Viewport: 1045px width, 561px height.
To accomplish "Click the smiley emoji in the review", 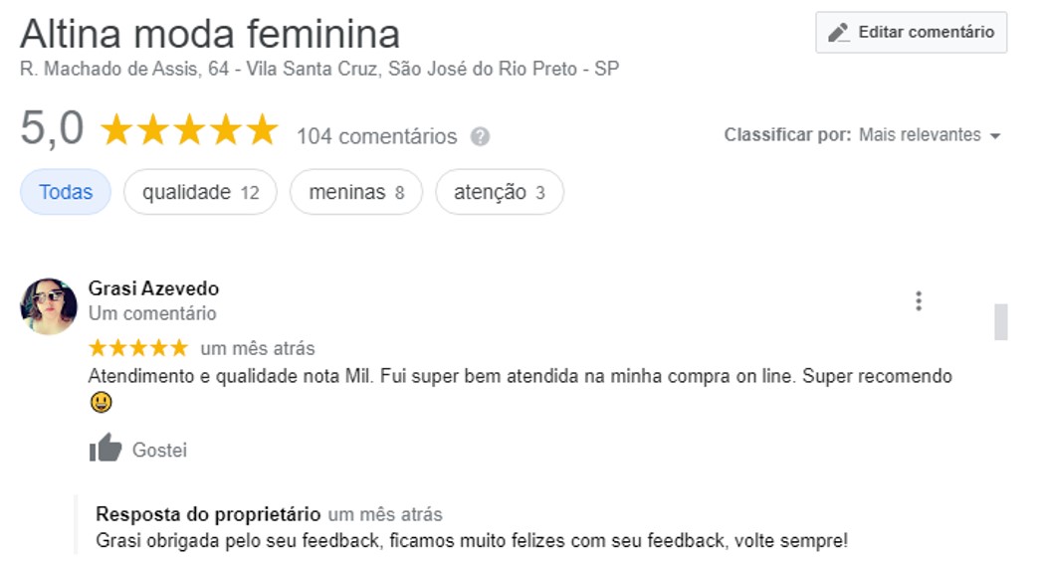I will [102, 403].
